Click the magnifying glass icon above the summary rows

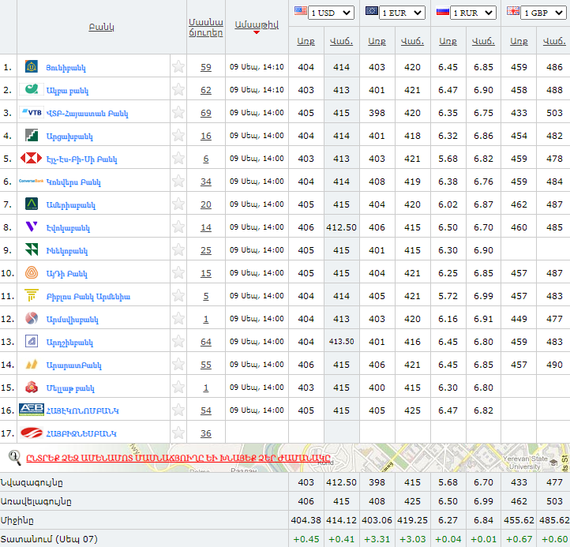pos(14,458)
